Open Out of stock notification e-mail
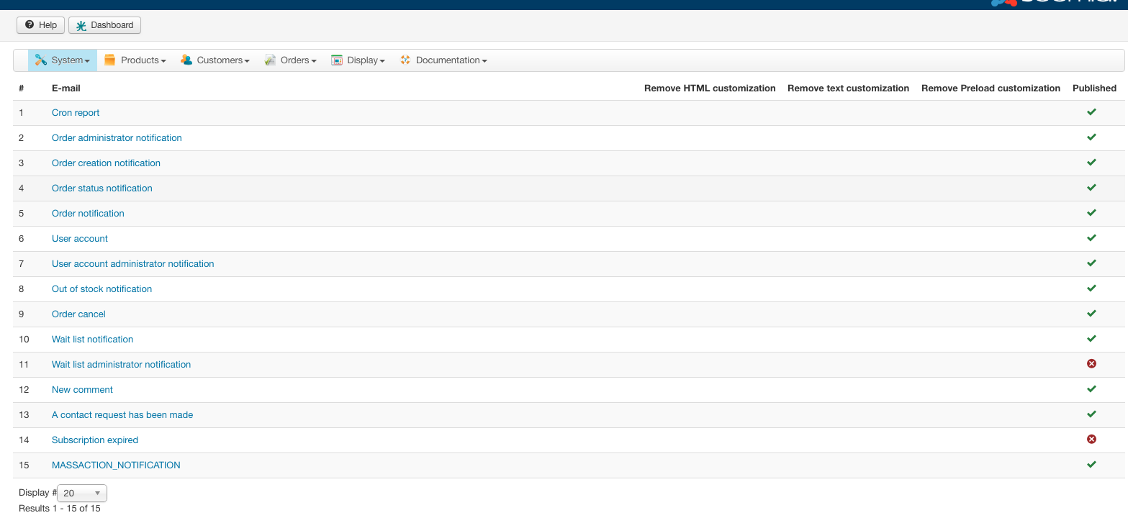The image size is (1128, 523). tap(101, 289)
